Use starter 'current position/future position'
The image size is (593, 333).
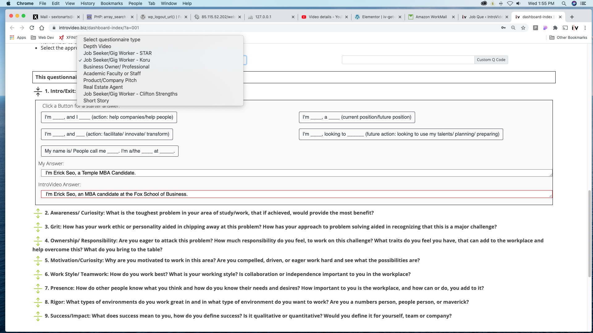click(357, 117)
